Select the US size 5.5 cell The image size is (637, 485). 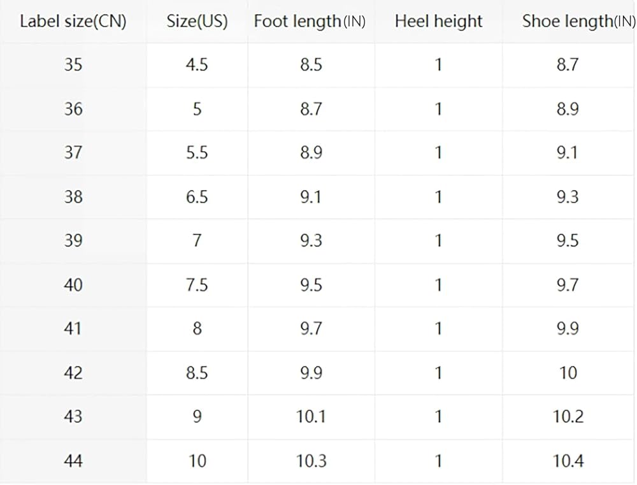point(197,152)
